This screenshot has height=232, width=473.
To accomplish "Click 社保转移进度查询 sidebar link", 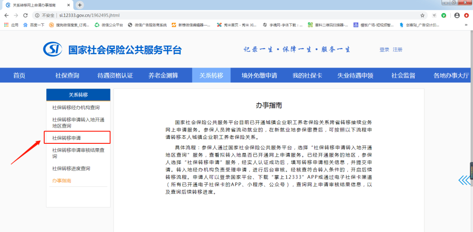I will pyautogui.click(x=71, y=168).
